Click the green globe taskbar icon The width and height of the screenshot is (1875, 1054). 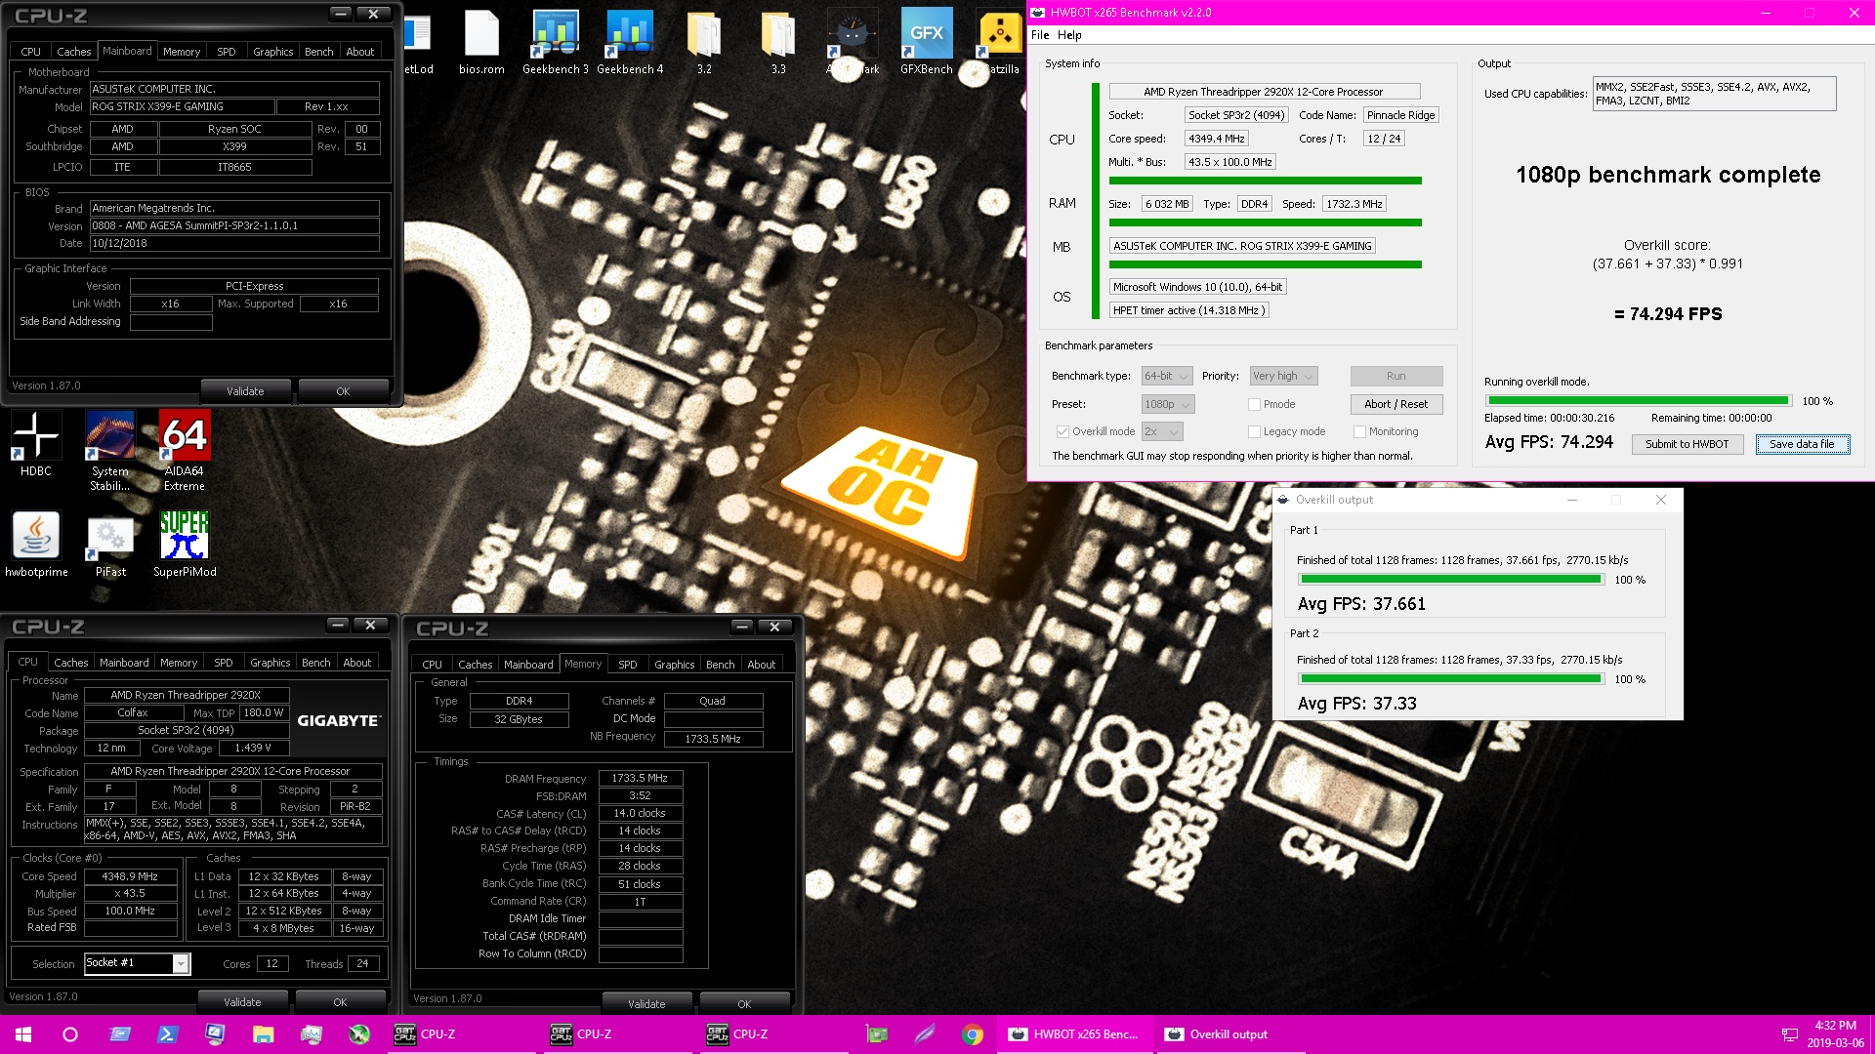[x=358, y=1034]
